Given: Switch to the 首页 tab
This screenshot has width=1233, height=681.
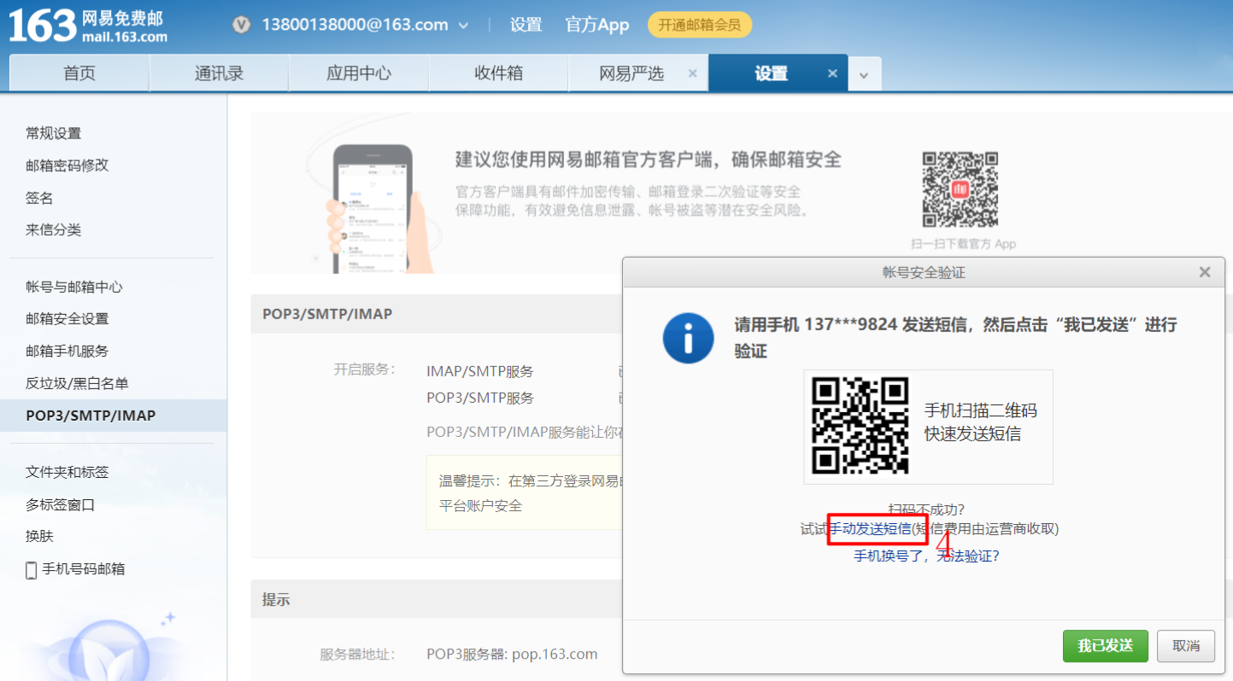Looking at the screenshot, I should click(x=79, y=73).
